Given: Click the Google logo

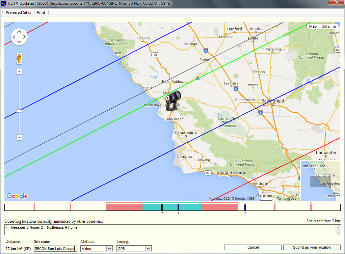Looking at the screenshot, I should (x=17, y=196).
